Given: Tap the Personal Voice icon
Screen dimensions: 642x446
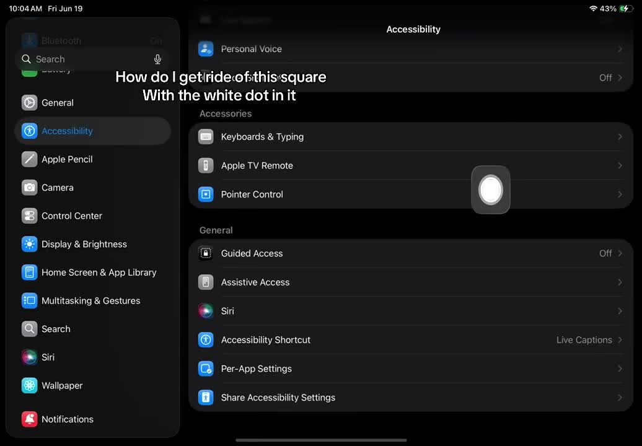Looking at the screenshot, I should point(206,49).
